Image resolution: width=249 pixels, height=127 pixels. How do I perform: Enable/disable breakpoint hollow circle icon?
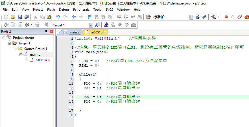coord(233,17)
